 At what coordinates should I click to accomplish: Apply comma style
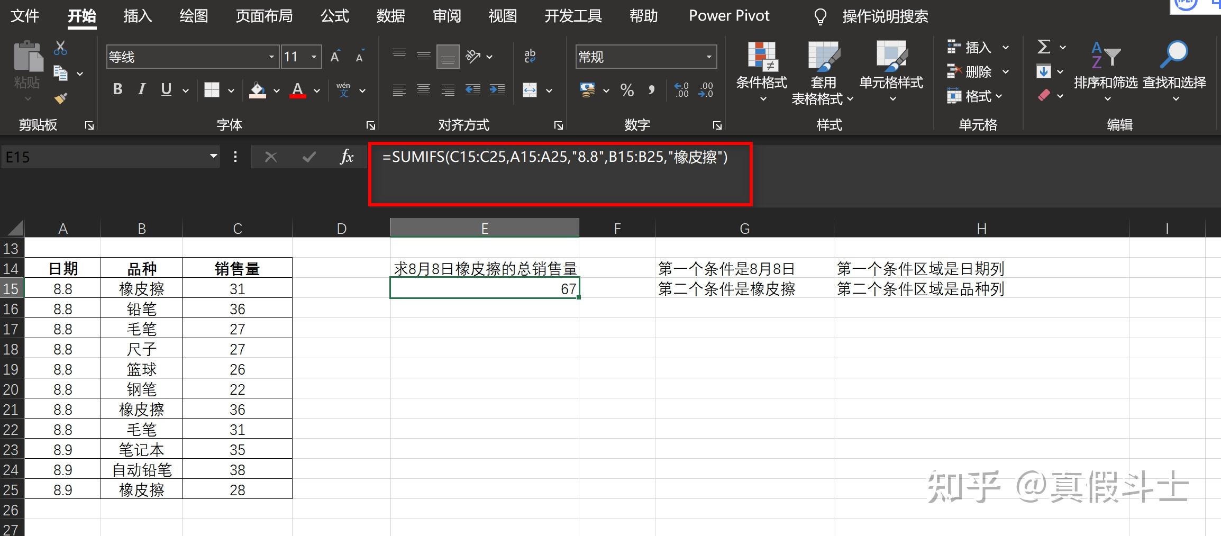[x=652, y=90]
